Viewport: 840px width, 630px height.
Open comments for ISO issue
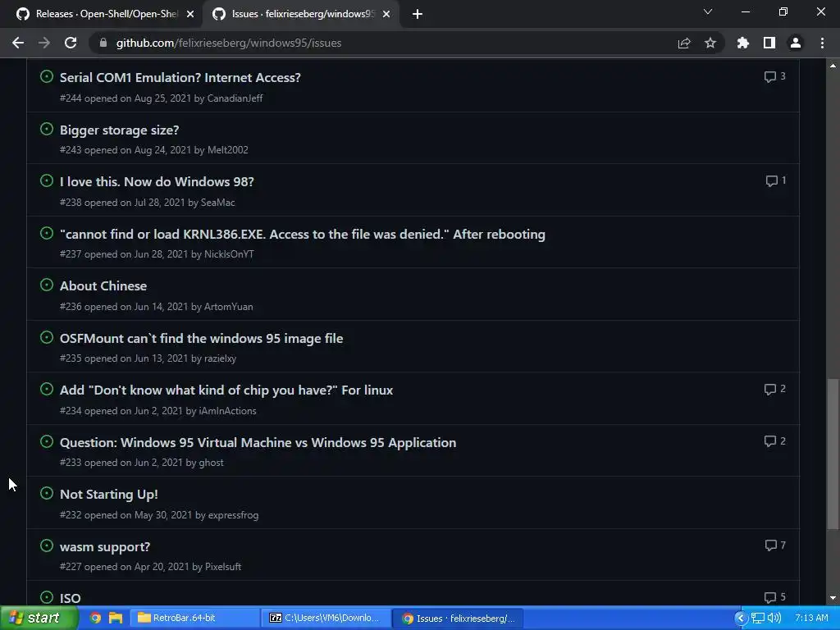[774, 597]
